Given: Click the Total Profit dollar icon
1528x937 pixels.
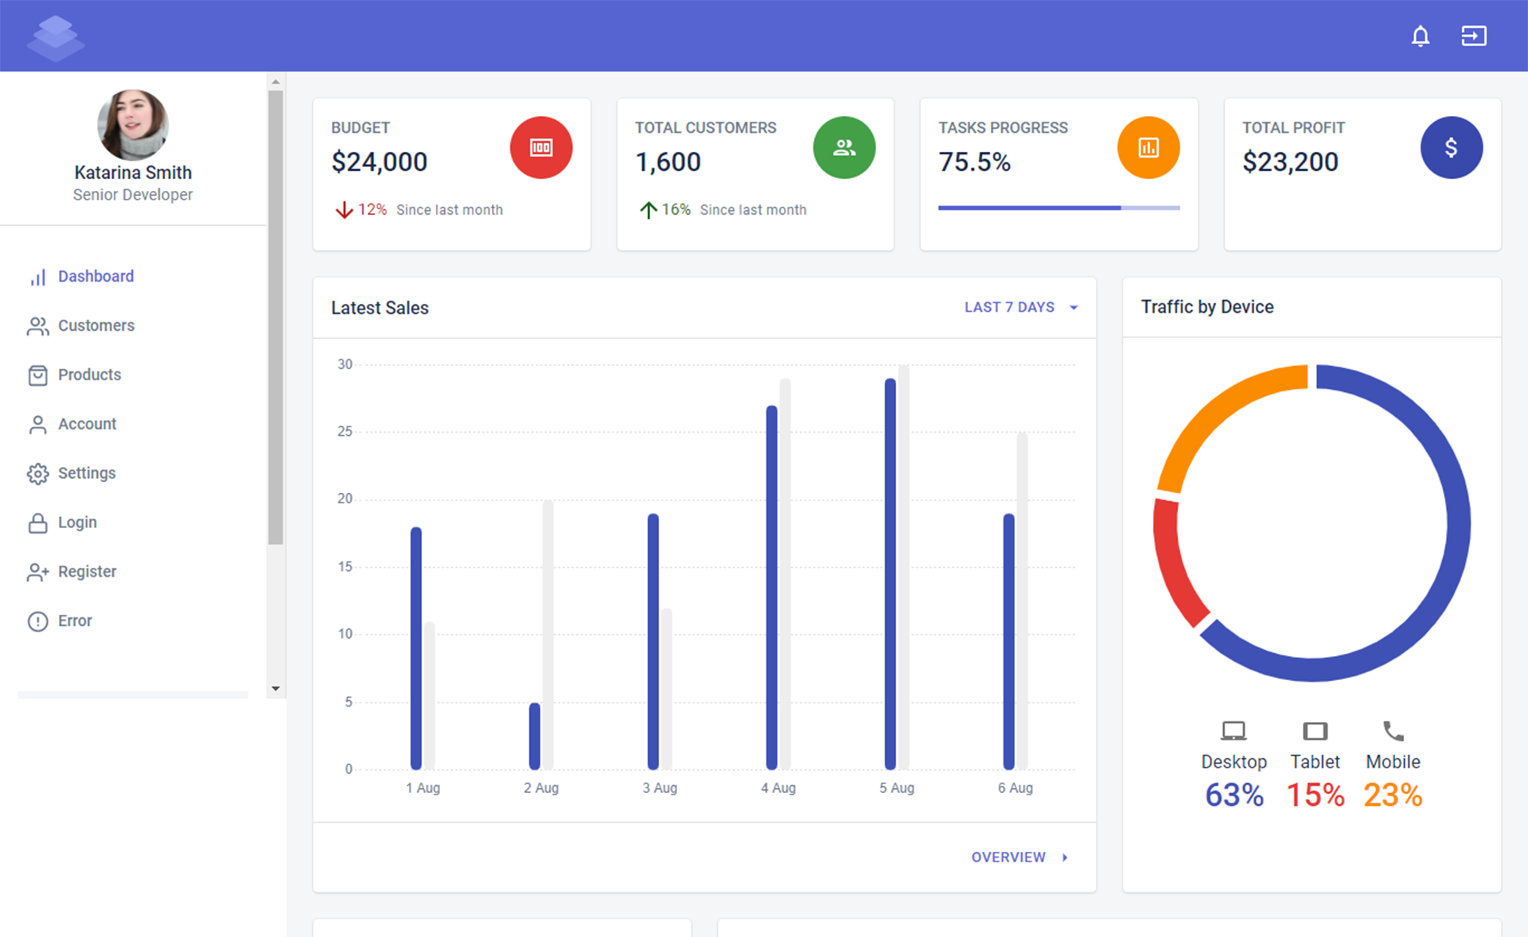Looking at the screenshot, I should pyautogui.click(x=1452, y=147).
